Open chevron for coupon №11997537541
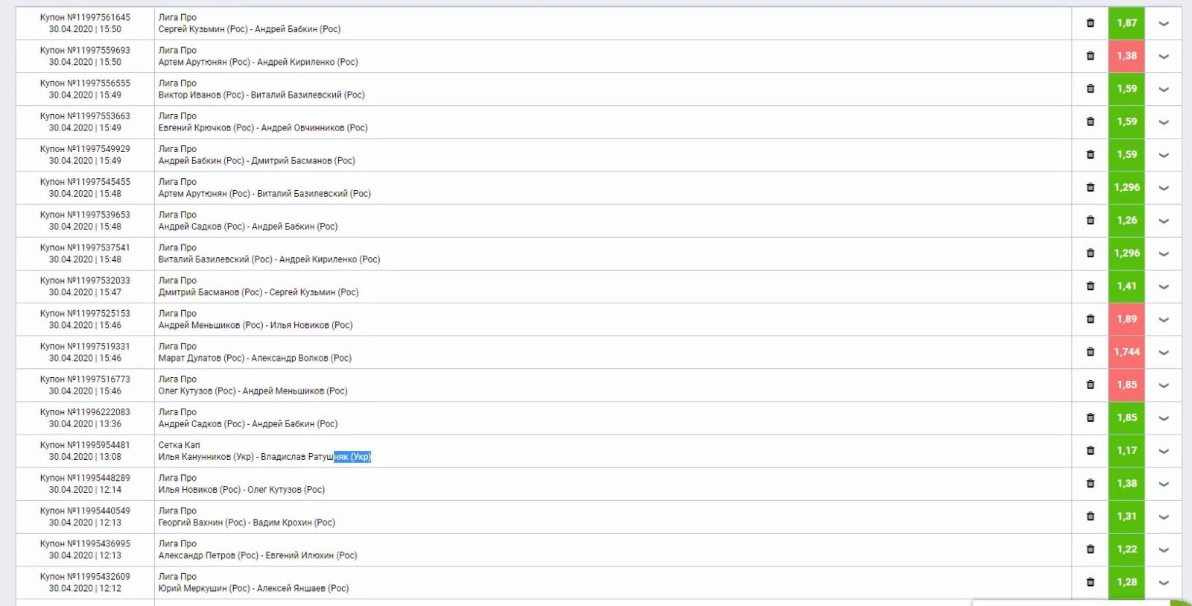The width and height of the screenshot is (1192, 606). [x=1164, y=253]
